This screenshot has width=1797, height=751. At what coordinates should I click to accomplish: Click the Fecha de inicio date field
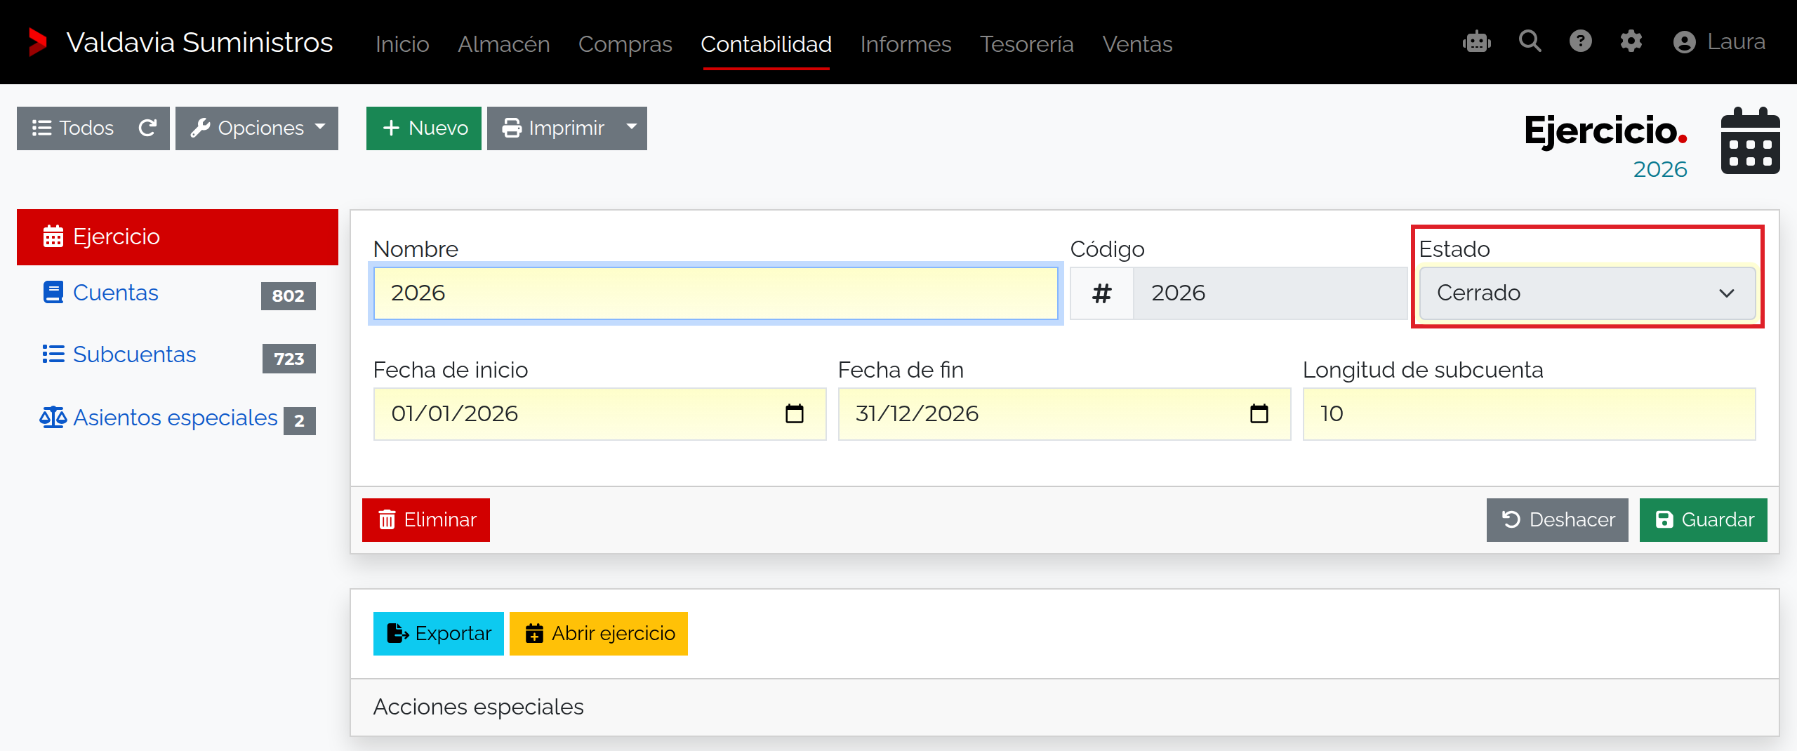(x=600, y=414)
